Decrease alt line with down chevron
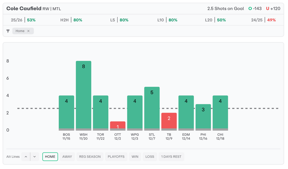This screenshot has height=169, width=288. click(34, 157)
